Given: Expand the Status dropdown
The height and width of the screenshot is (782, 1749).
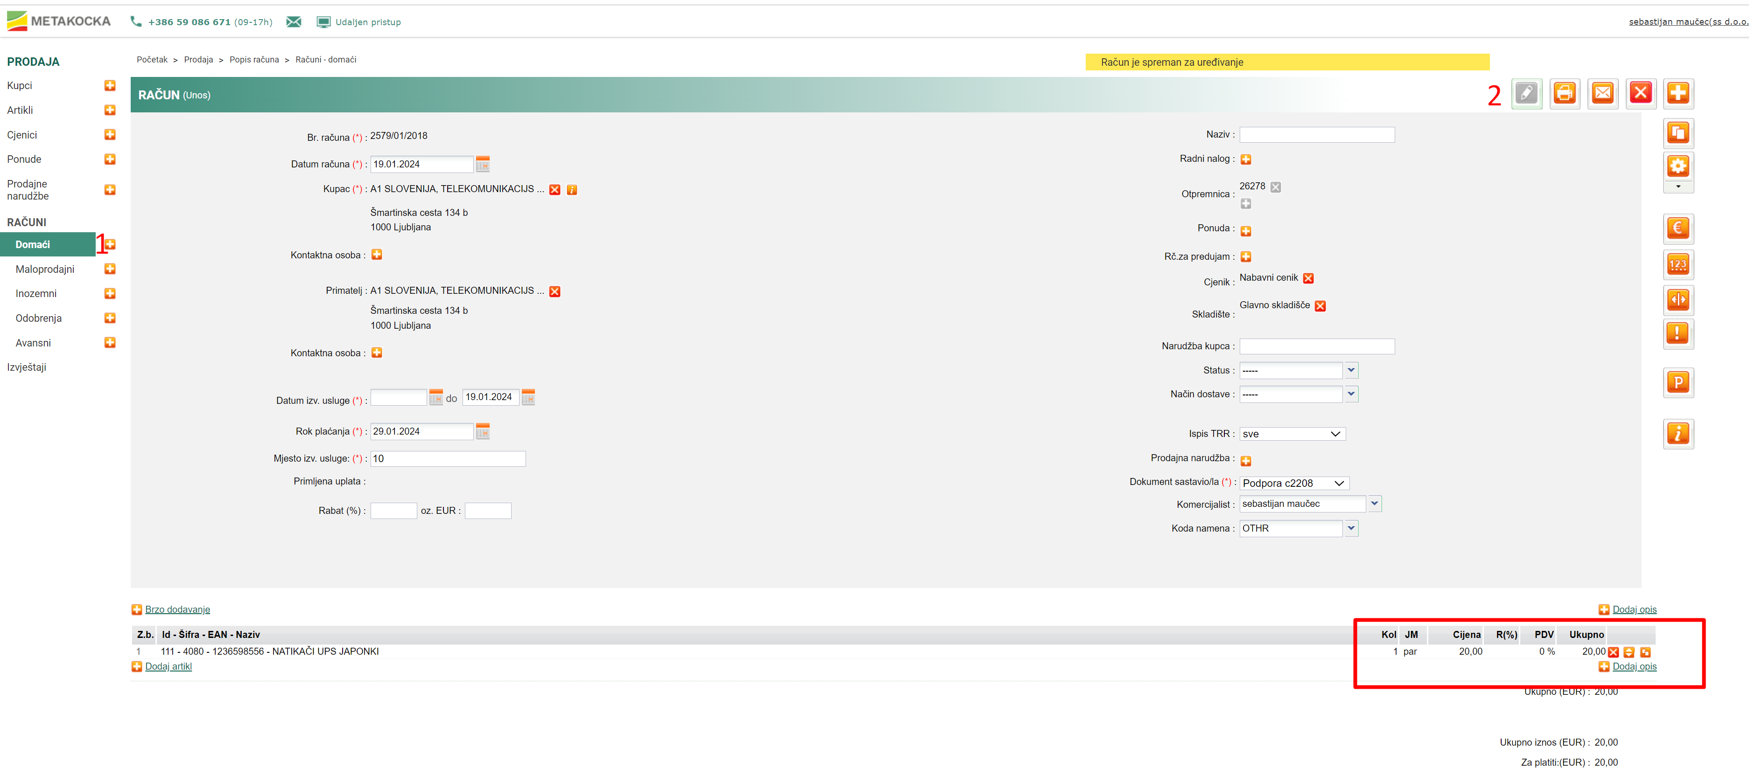Looking at the screenshot, I should tap(1351, 370).
